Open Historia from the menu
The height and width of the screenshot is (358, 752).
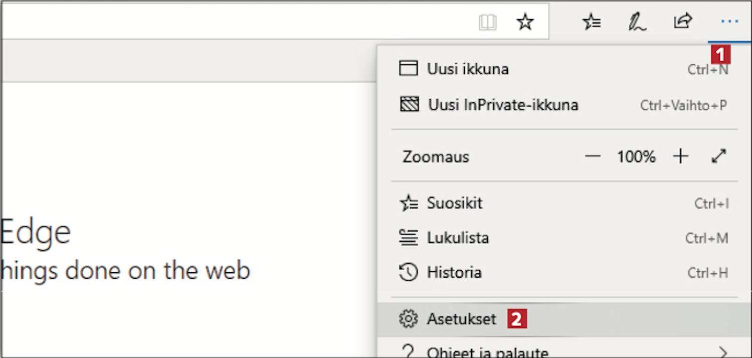point(564,272)
